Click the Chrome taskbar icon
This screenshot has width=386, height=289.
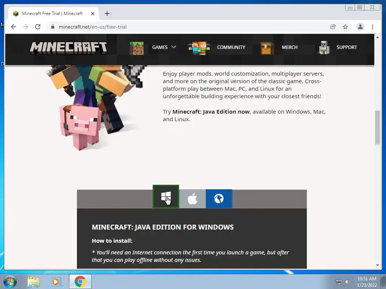click(80, 281)
